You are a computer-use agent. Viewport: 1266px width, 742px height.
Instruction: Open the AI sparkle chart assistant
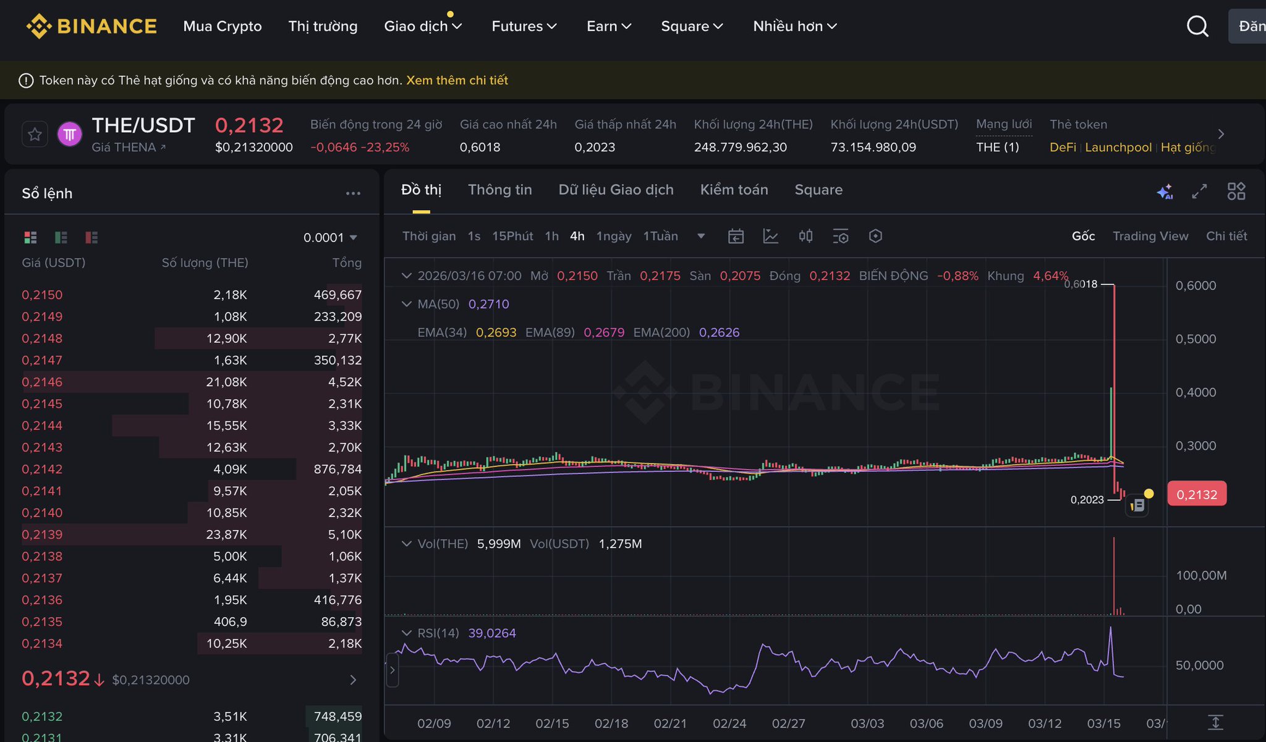pos(1165,192)
